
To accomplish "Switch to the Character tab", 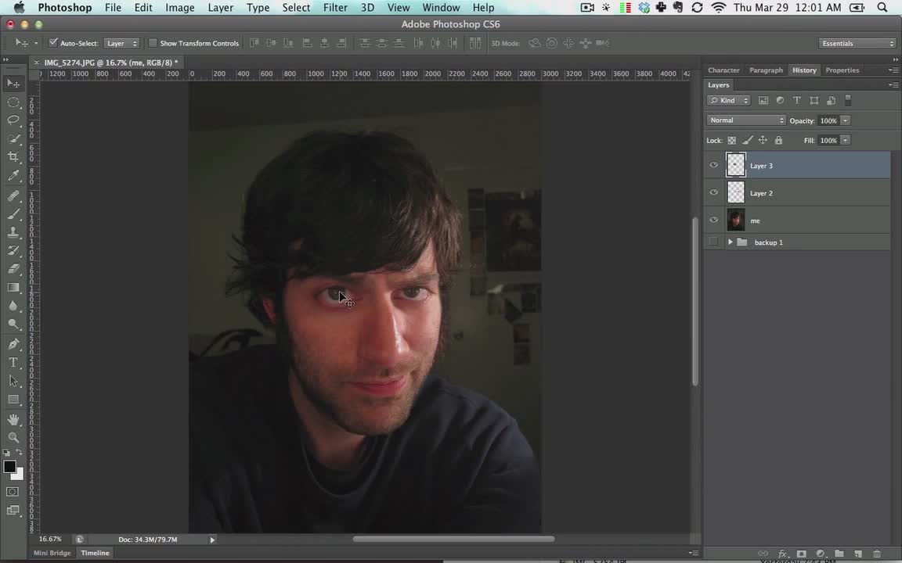I will (x=723, y=70).
